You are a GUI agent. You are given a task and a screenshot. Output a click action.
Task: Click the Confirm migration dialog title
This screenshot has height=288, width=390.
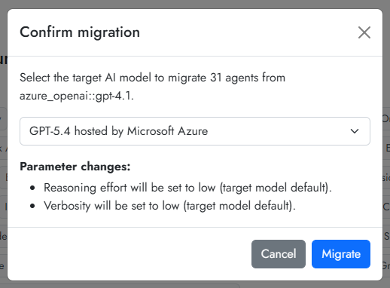coord(80,32)
